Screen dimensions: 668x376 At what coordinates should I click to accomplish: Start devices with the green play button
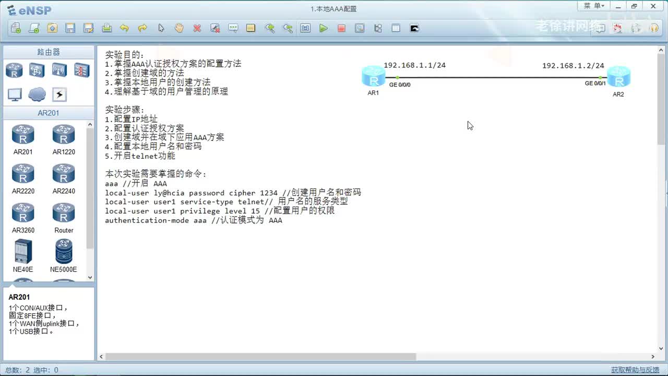[x=324, y=28]
